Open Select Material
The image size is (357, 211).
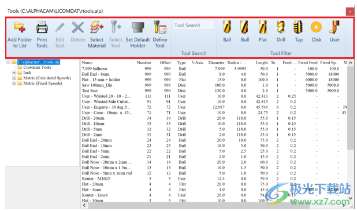pos(97,34)
